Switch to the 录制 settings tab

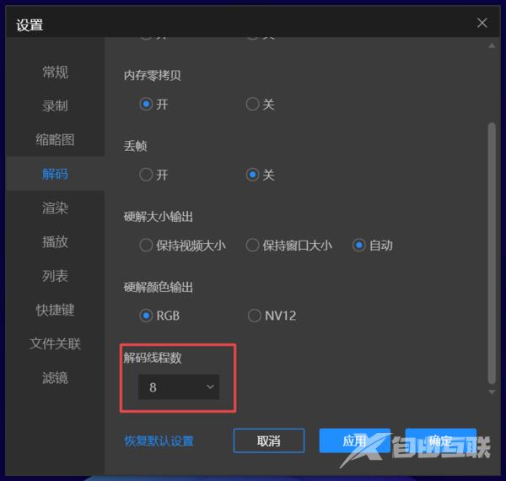click(55, 106)
